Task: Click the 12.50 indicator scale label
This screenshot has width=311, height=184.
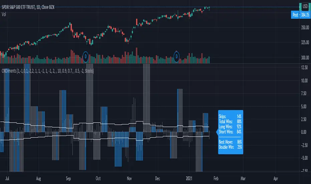Action: pyautogui.click(x=304, y=68)
